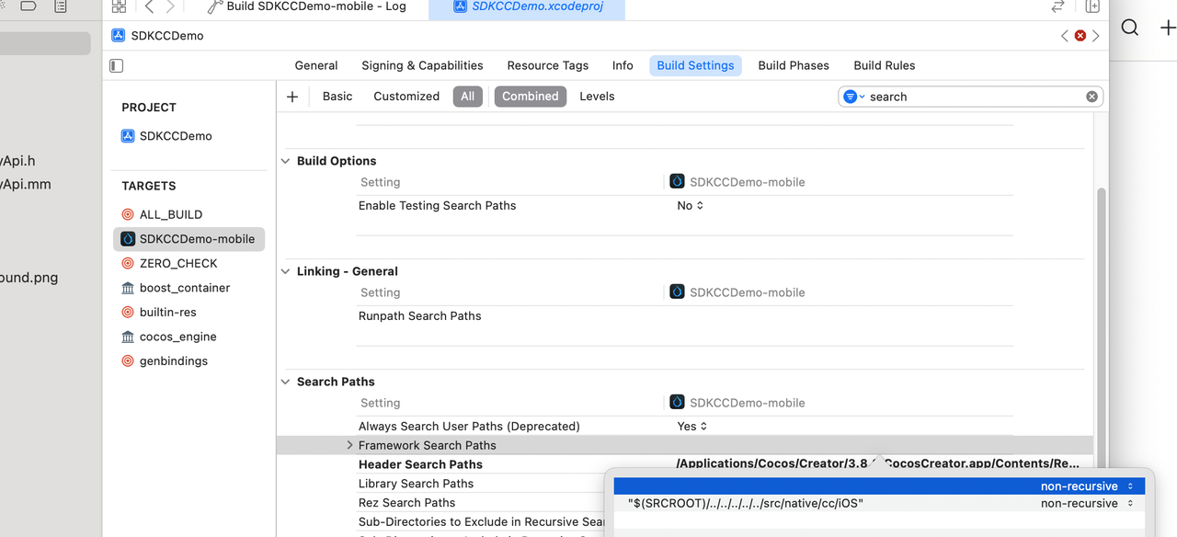
Task: Collapse the Linking - General section
Action: point(286,271)
